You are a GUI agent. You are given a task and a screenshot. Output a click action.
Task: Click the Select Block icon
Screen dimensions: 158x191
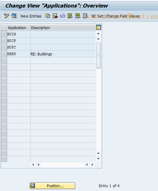[78, 16]
